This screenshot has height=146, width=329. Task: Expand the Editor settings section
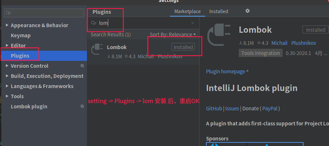point(8,46)
